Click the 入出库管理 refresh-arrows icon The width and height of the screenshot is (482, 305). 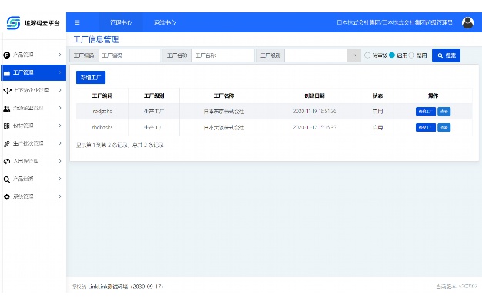[7, 161]
